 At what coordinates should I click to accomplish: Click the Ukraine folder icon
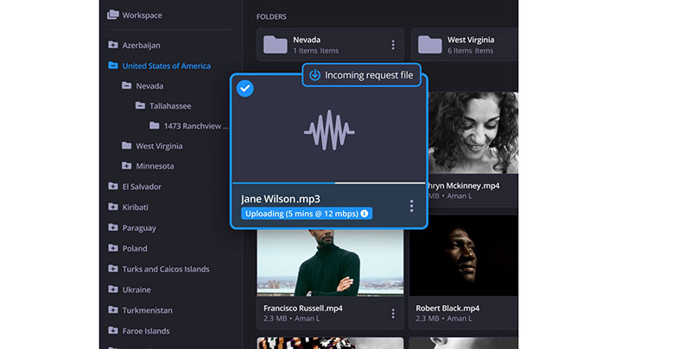[113, 290]
